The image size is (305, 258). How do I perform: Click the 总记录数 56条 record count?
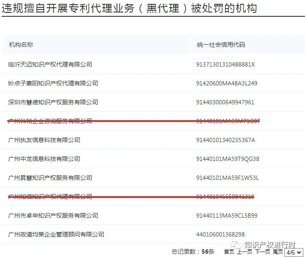coord(193,252)
